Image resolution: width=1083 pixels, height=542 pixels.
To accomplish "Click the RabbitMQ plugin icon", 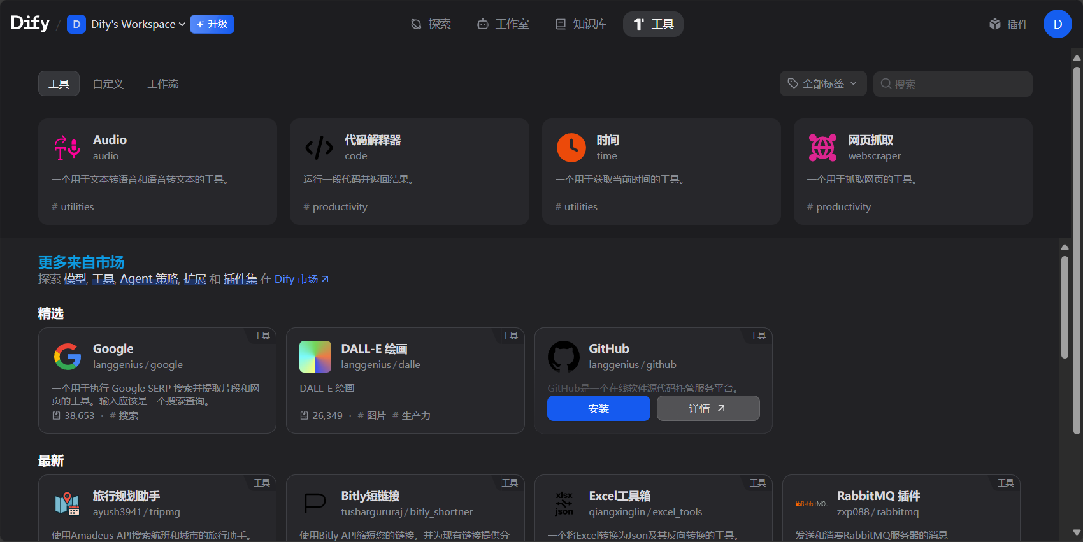I will pyautogui.click(x=811, y=504).
